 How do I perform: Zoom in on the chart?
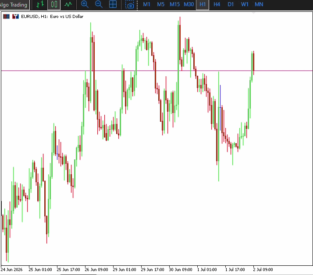tap(85, 4)
